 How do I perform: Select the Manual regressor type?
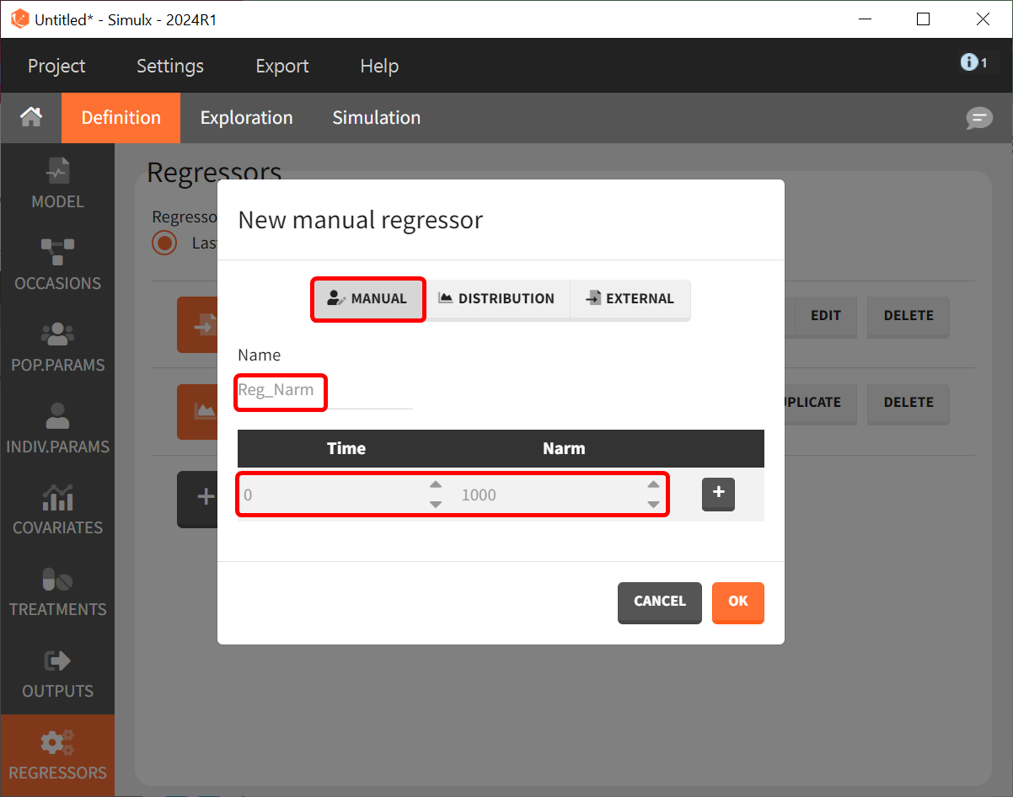tap(368, 299)
